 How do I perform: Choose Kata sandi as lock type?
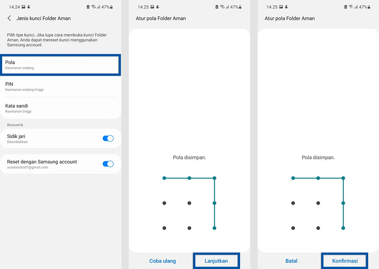[x=60, y=108]
